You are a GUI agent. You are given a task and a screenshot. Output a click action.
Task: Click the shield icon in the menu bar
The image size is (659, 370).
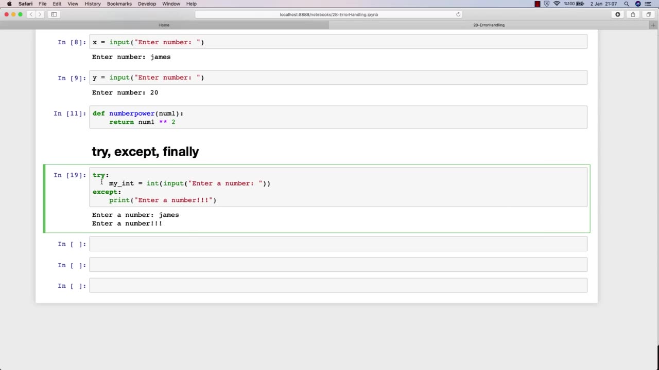tap(547, 4)
